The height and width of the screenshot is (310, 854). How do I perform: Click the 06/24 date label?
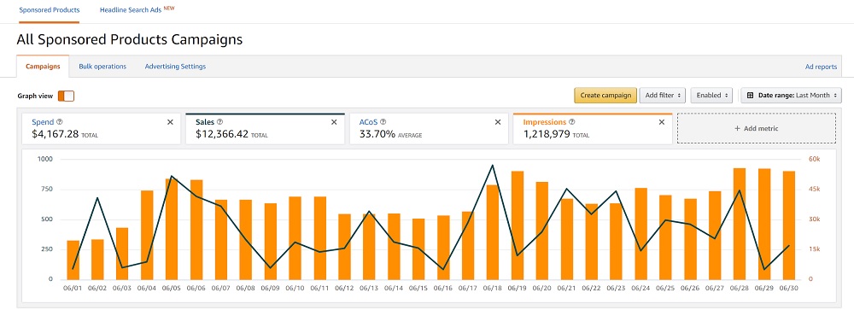(x=640, y=288)
